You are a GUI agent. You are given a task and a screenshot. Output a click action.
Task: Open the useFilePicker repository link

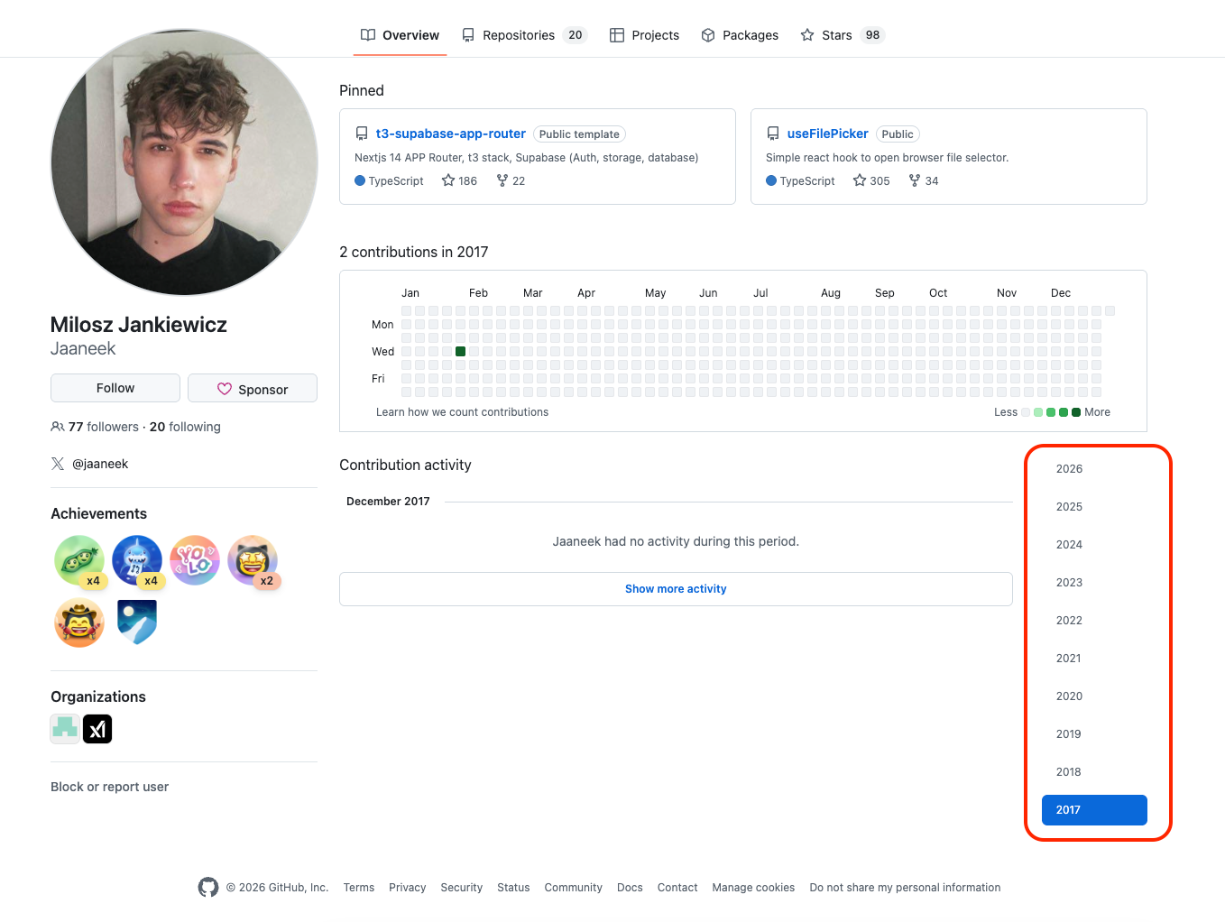[x=827, y=134]
